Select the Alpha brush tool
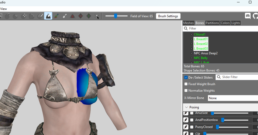The image size is (258, 135). (64, 16)
